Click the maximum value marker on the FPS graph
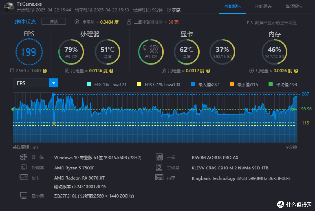 click(x=53, y=94)
